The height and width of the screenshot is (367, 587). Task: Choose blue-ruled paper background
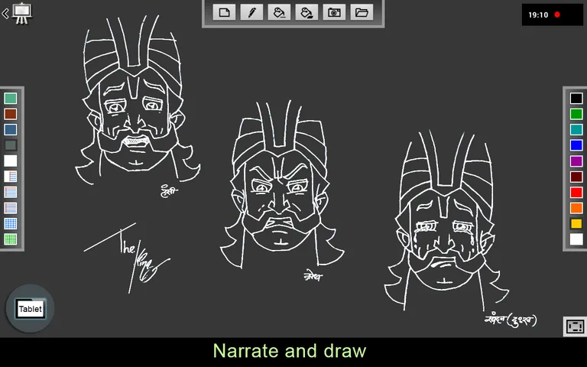tap(11, 192)
